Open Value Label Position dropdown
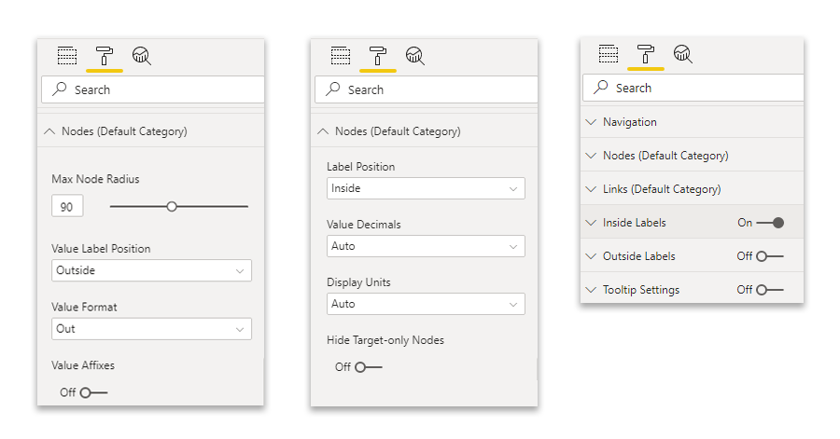Screen dimensions: 840x439 (151, 270)
